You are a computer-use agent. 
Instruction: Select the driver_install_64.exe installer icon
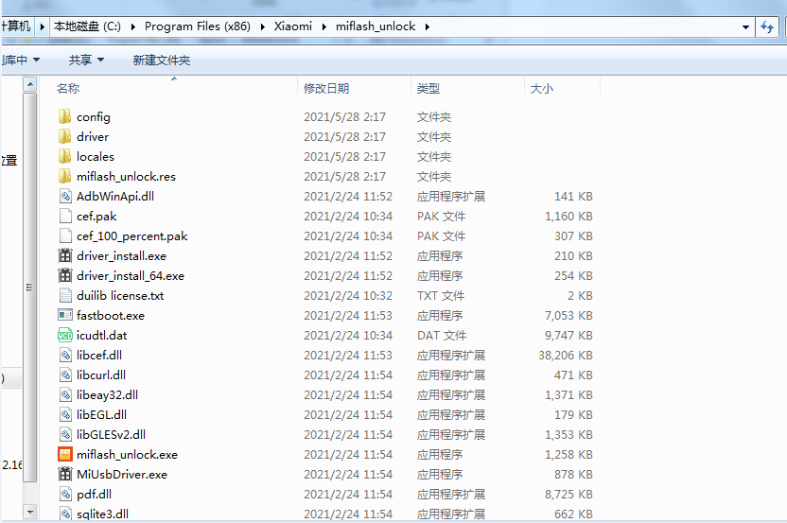click(x=65, y=275)
